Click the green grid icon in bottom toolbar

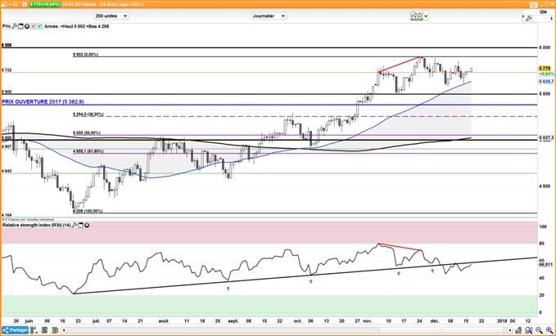[55, 330]
